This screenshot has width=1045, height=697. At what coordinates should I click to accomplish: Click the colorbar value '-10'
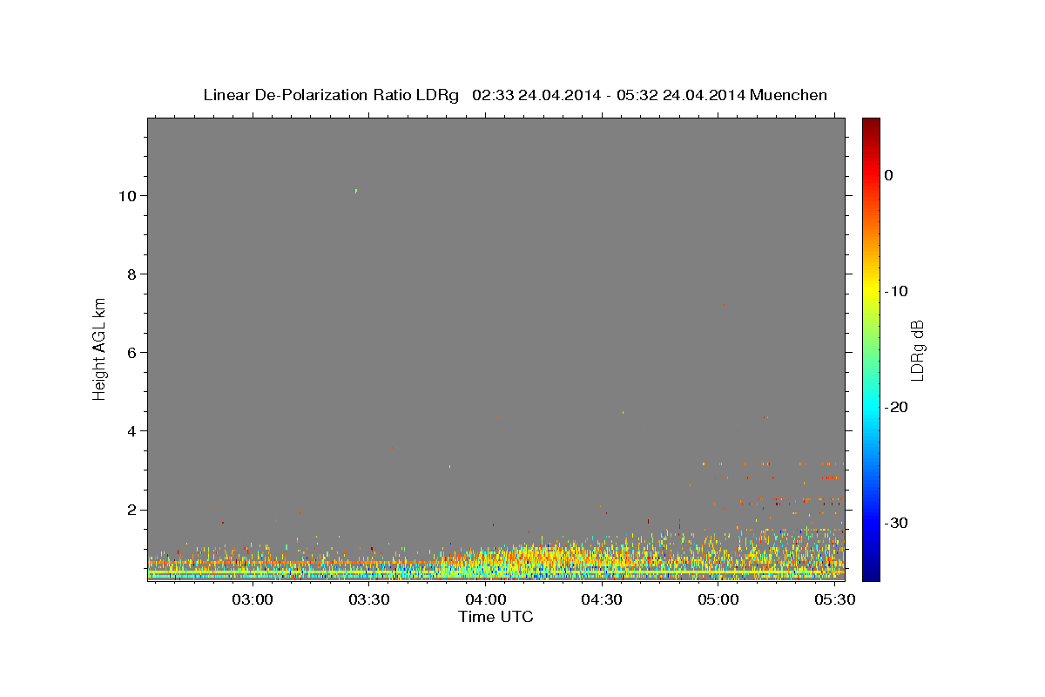898,291
